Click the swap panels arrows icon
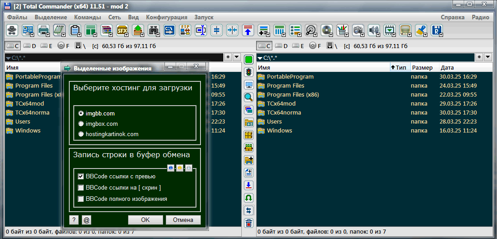 tap(249, 210)
